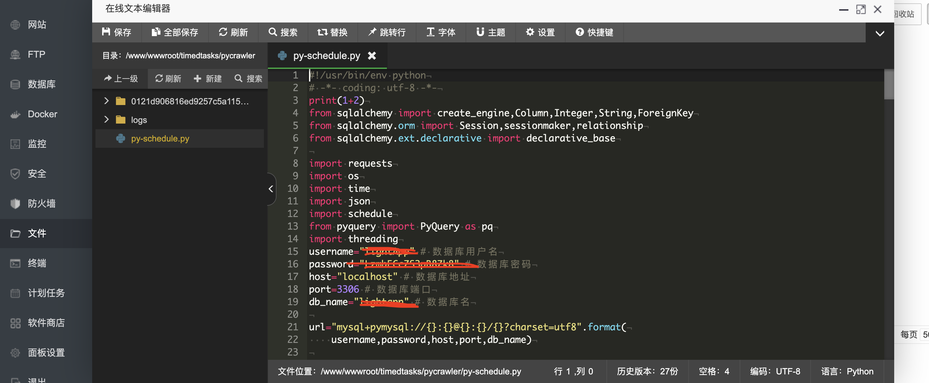Open the 终端 terminal section
This screenshot has width=929, height=383.
tap(37, 263)
